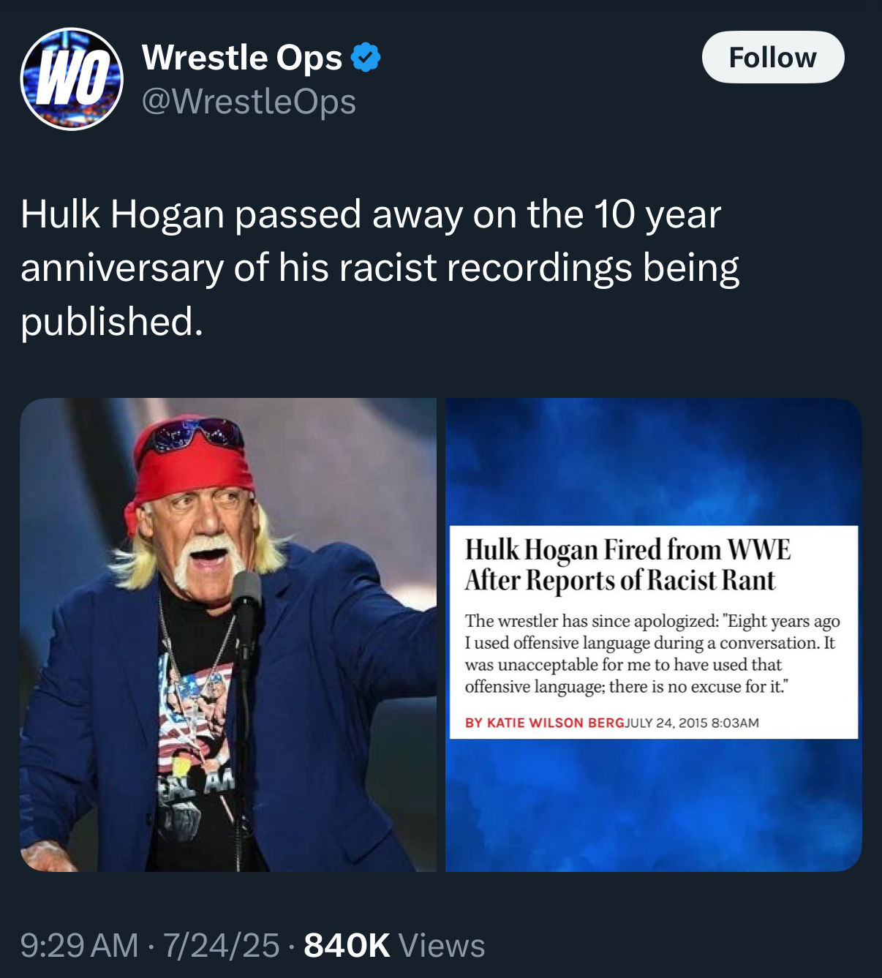Open the @WrestleOps handle link
Viewport: 882px width, 978px height.
click(249, 102)
